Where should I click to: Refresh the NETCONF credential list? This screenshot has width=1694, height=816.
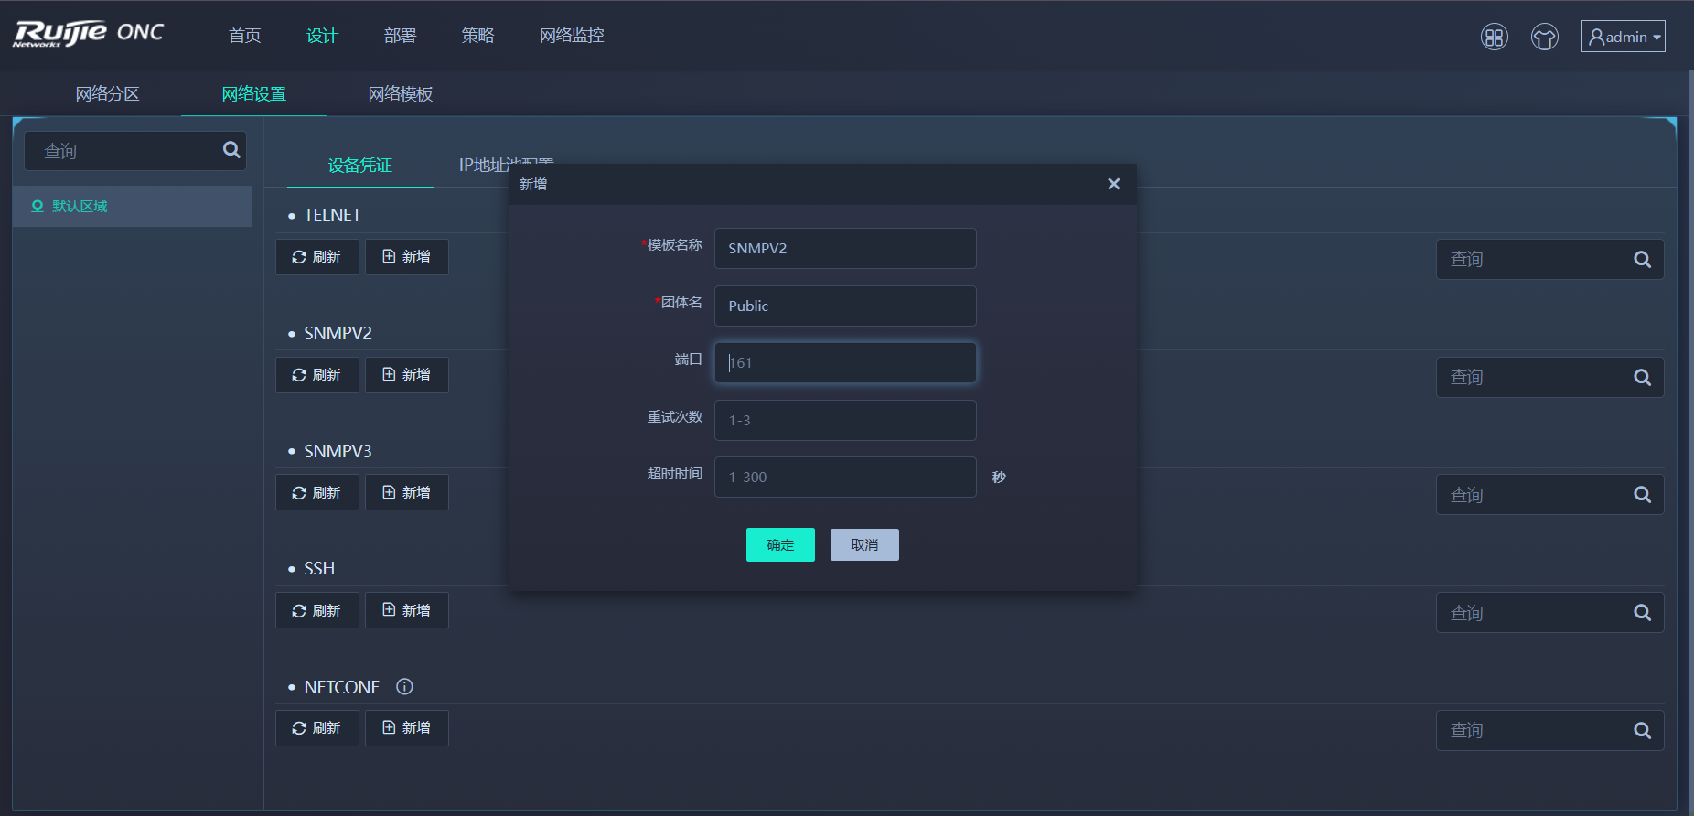tap(316, 728)
